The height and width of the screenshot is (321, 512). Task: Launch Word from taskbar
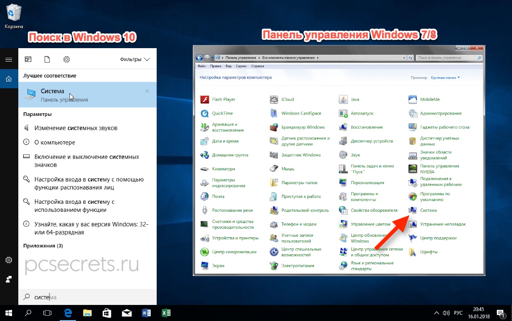146,313
